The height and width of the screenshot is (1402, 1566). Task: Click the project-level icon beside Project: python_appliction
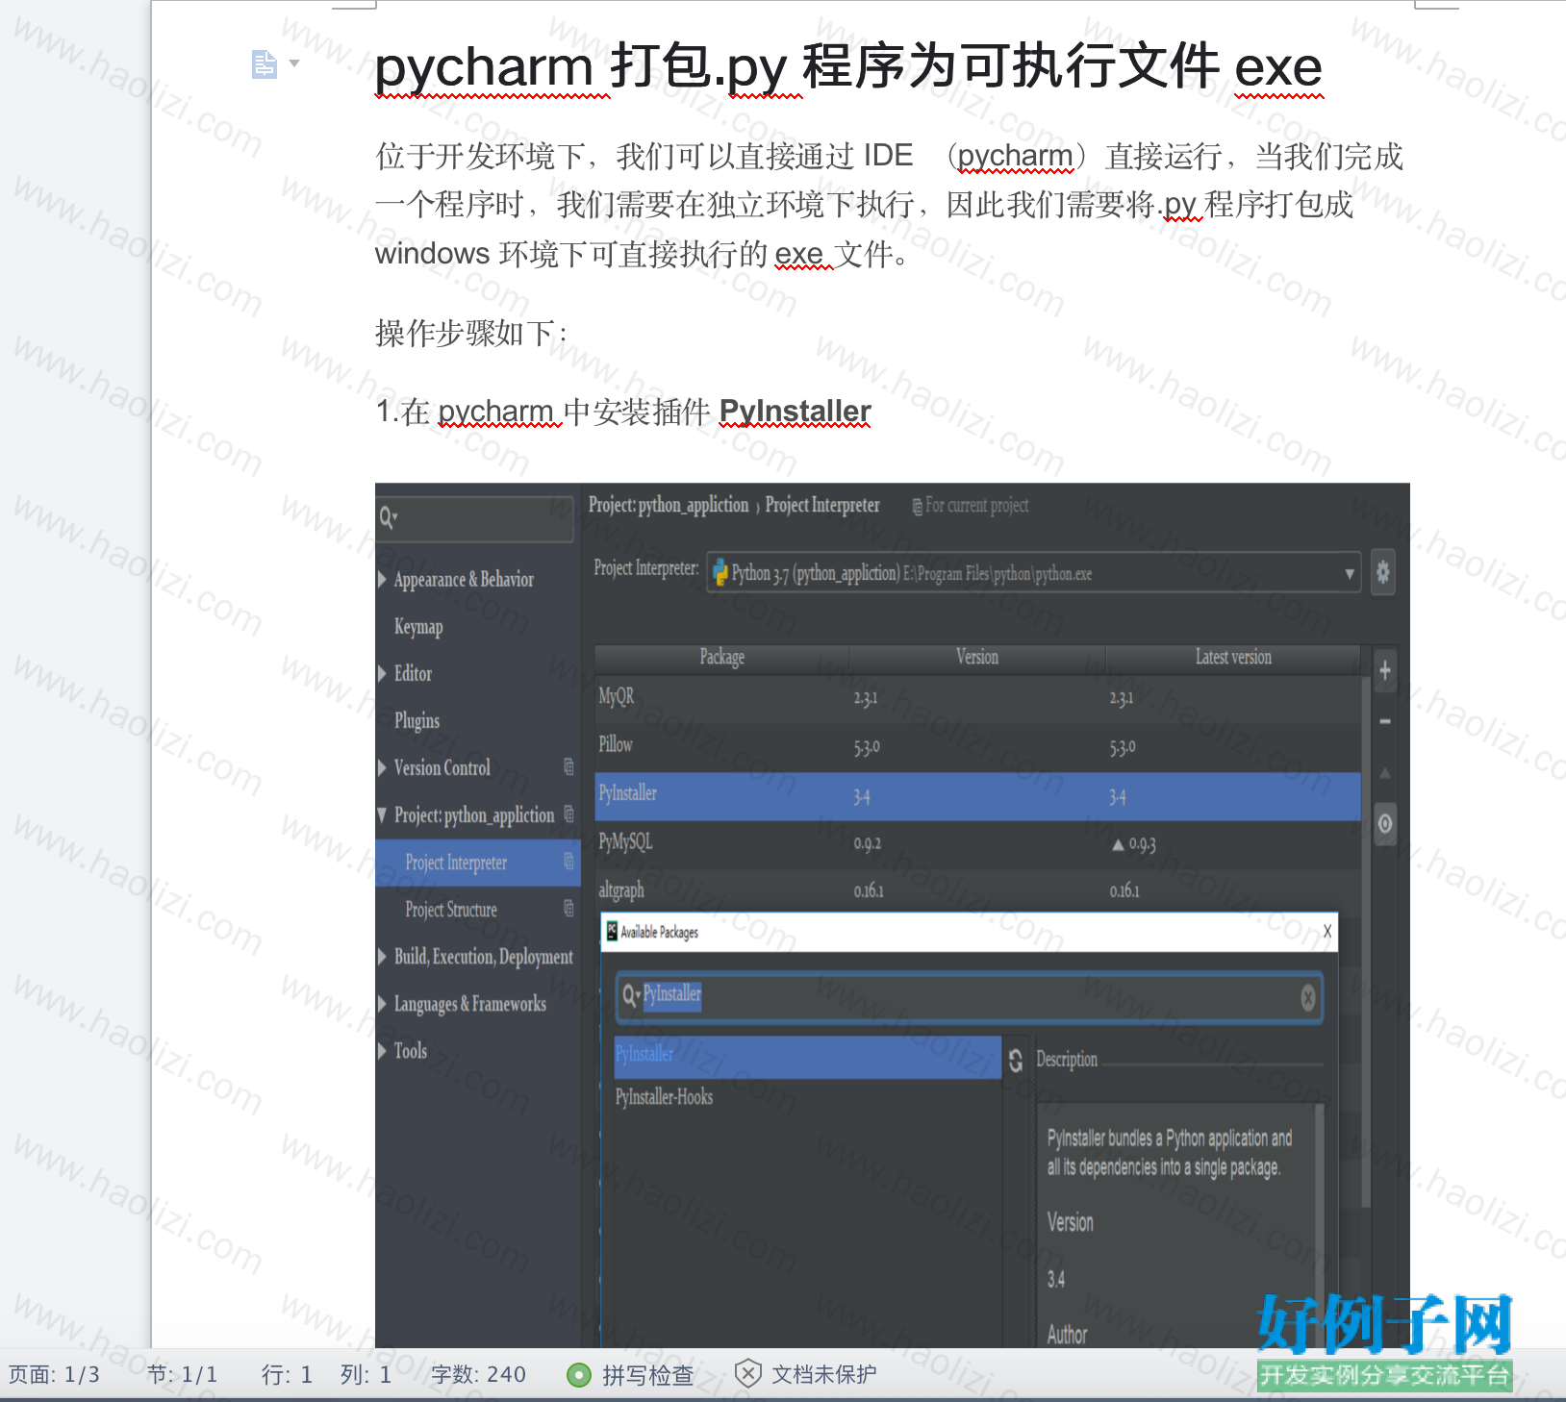(568, 814)
